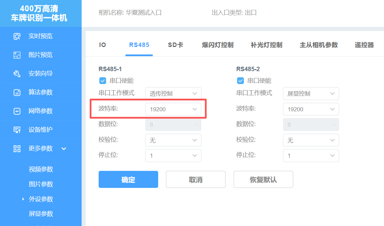Click the 网络参数 network icon
This screenshot has width=384, height=226.
17,111
